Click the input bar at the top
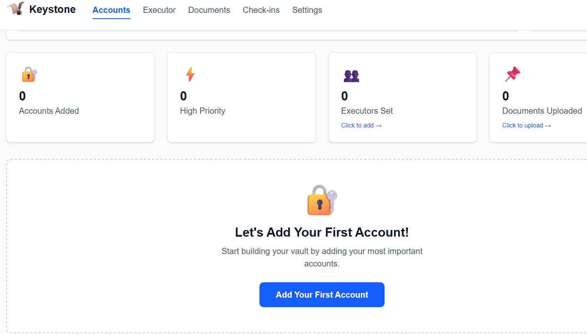This screenshot has height=335, width=587. pos(266,29)
